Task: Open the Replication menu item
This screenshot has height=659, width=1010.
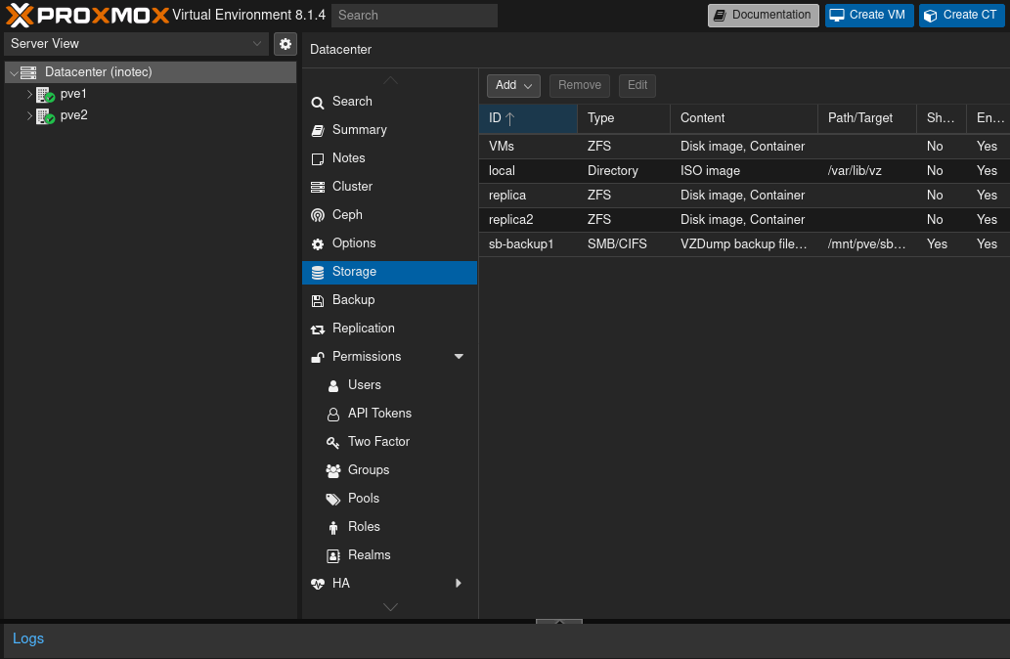Action: [x=390, y=328]
